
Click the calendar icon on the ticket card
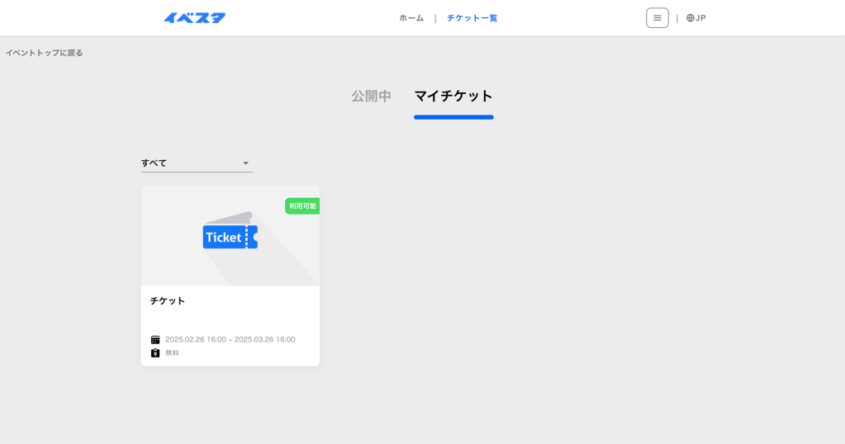tap(155, 339)
